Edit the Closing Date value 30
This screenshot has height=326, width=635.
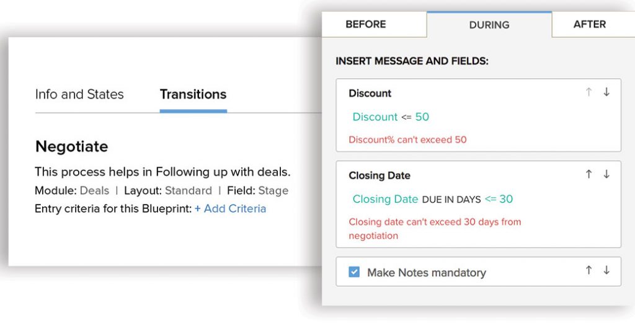(x=506, y=199)
